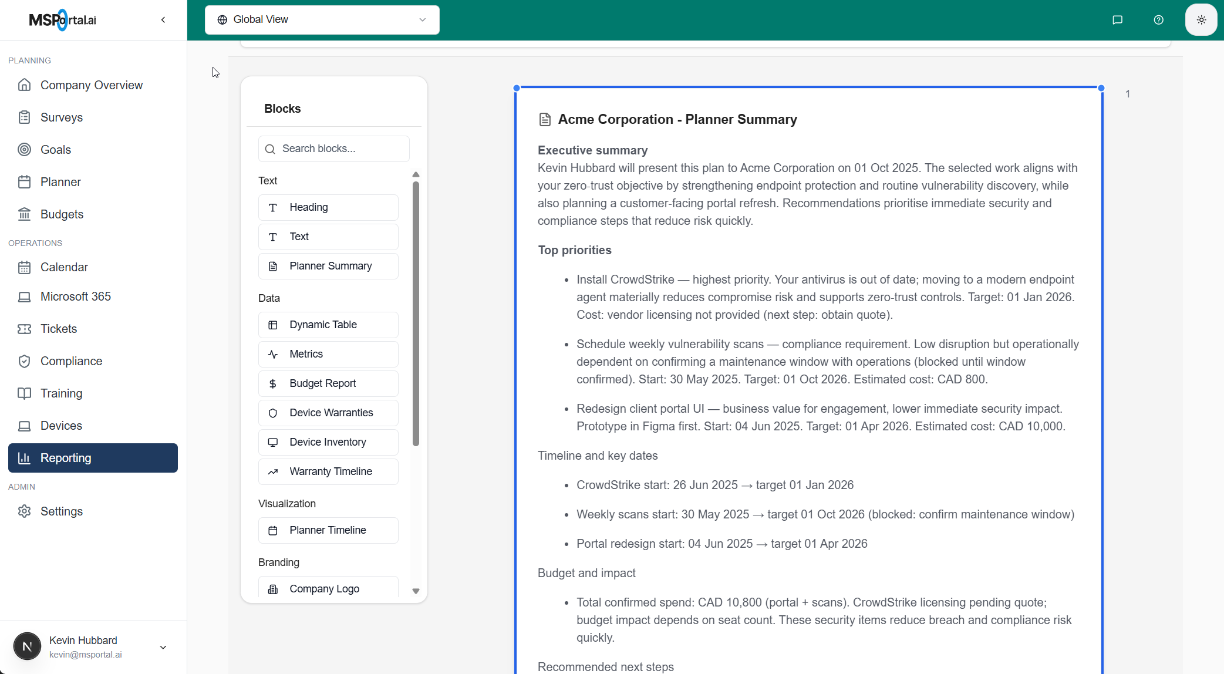Click the Settings gear icon

click(x=24, y=511)
